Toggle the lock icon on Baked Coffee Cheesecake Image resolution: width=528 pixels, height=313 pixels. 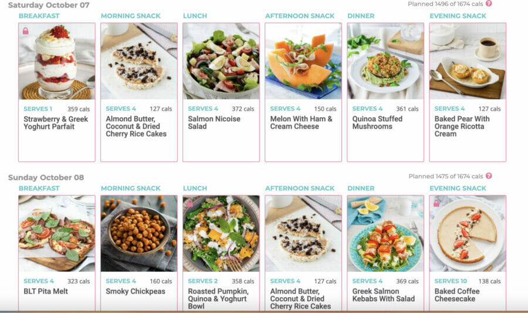point(436,203)
